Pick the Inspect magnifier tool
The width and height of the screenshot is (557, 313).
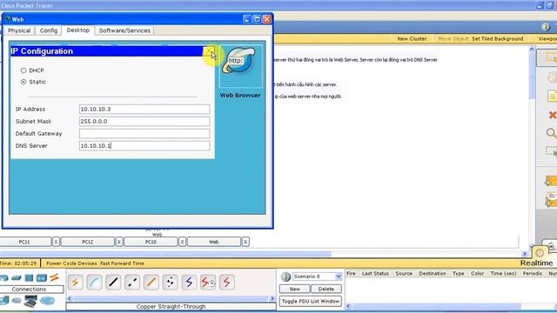tap(551, 133)
